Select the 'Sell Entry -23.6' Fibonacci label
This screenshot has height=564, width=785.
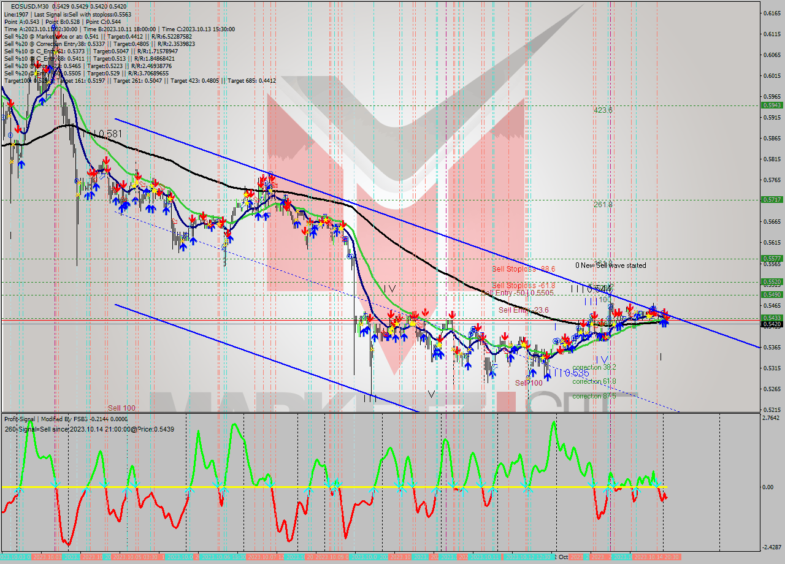523,310
